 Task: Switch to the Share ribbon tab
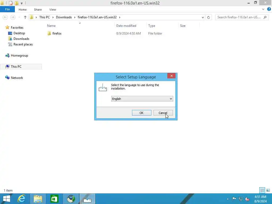(38, 10)
